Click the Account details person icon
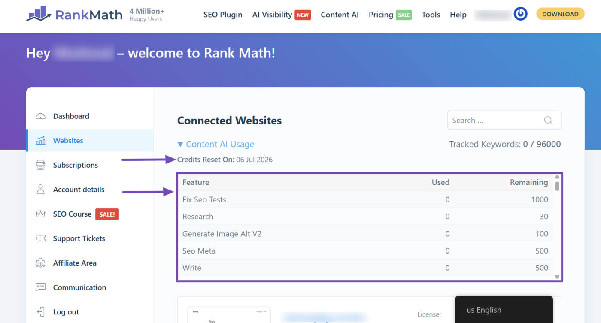This screenshot has width=601, height=323. click(x=41, y=190)
